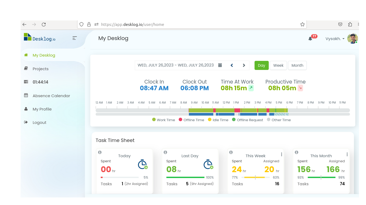Viewport: 366px width, 205px height.
Task: Select the timer icon showing 01:44:14
Action: tap(26, 82)
